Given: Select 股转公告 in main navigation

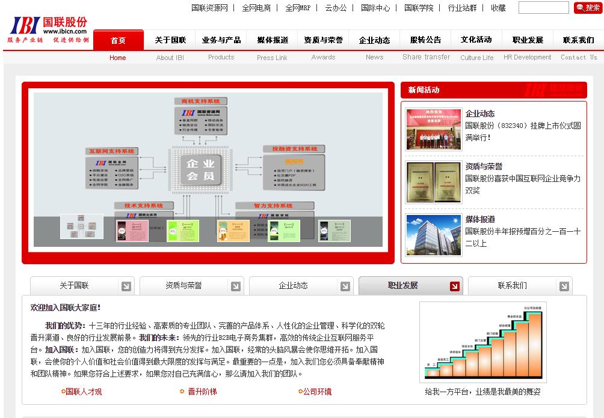Looking at the screenshot, I should point(426,40).
